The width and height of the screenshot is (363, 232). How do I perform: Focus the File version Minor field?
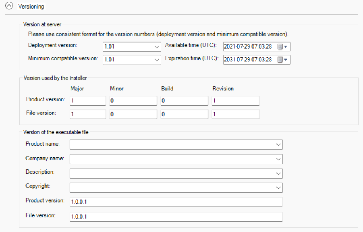click(133, 114)
